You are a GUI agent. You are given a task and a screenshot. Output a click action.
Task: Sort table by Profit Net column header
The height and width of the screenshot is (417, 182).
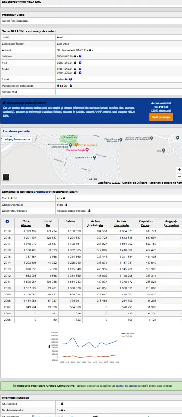(48, 223)
